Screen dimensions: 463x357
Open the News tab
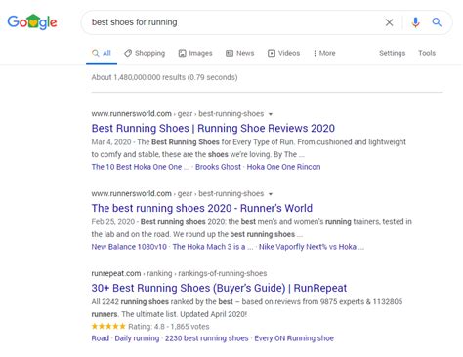coord(240,53)
